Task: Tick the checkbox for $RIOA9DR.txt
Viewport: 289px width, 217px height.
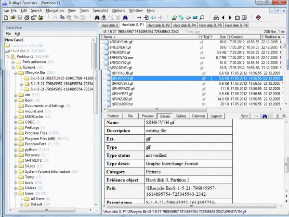Action: point(105,104)
